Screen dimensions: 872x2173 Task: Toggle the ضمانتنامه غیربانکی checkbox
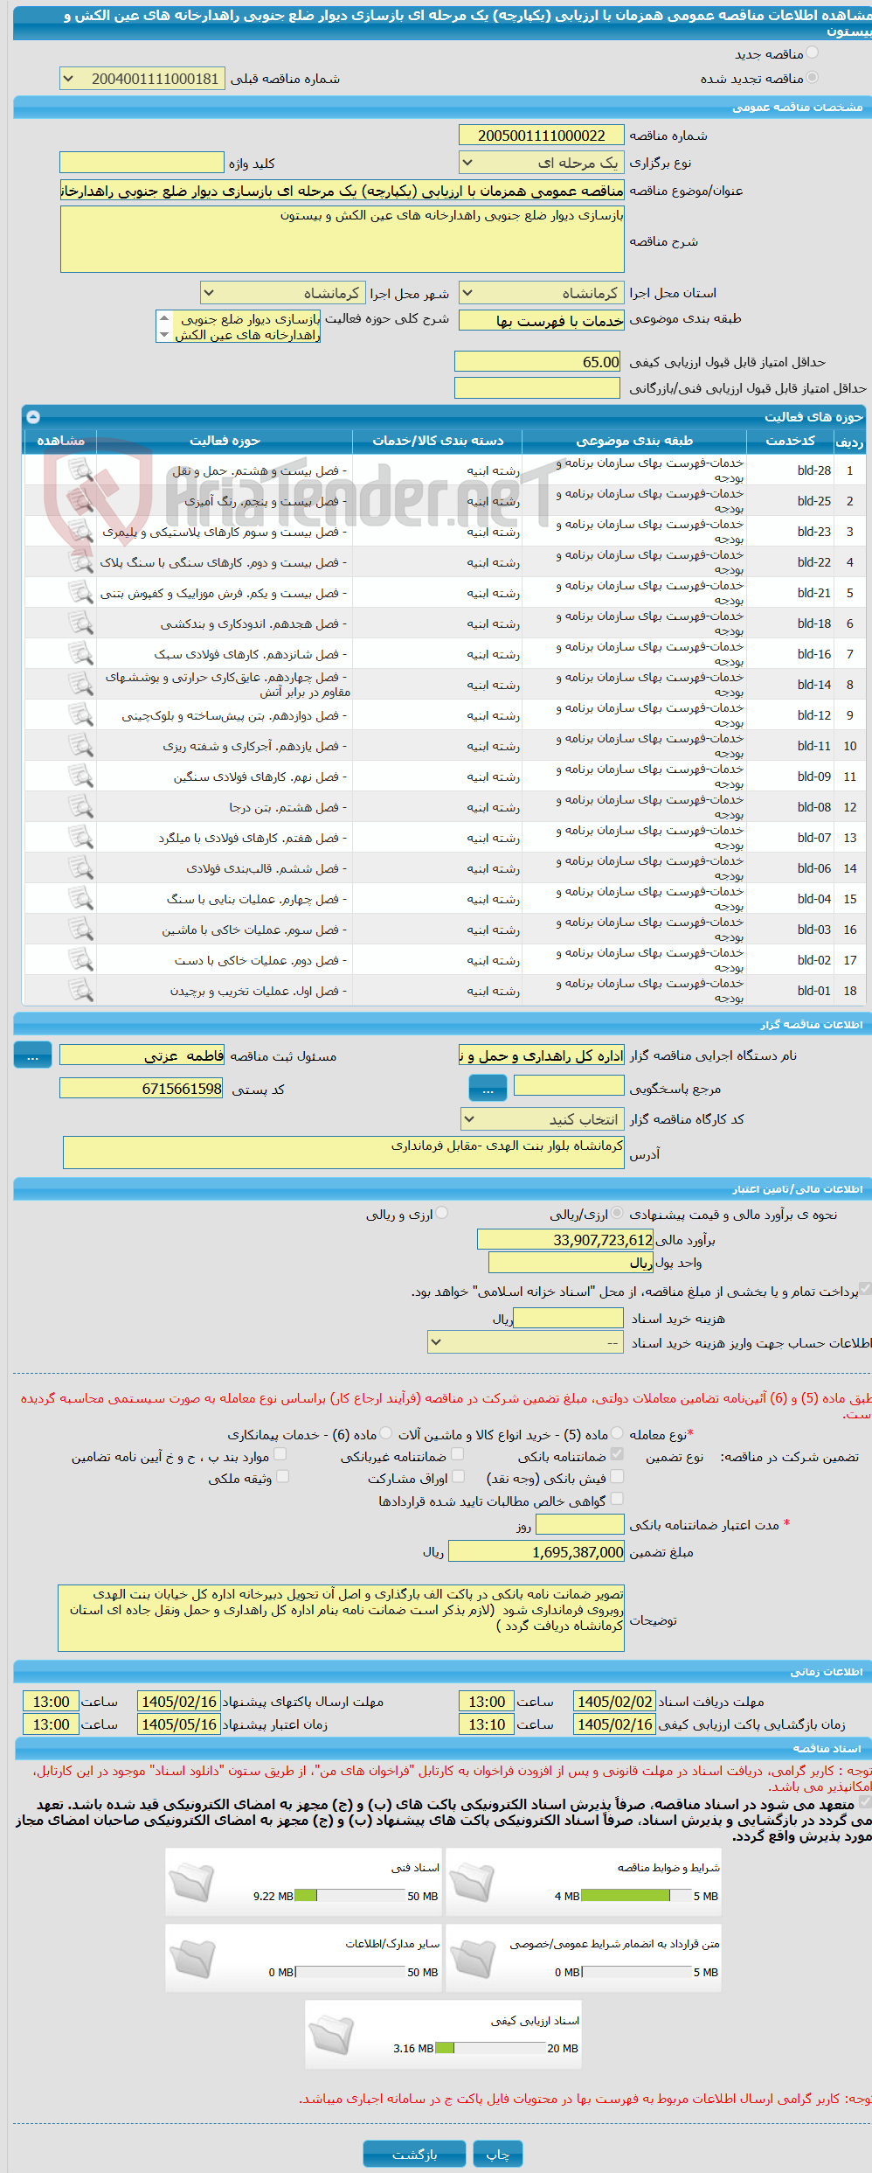457,1455
